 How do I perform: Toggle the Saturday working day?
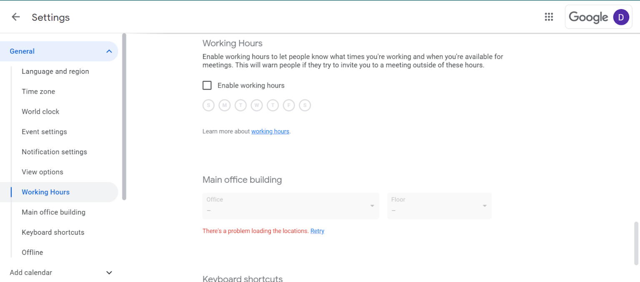pos(305,105)
